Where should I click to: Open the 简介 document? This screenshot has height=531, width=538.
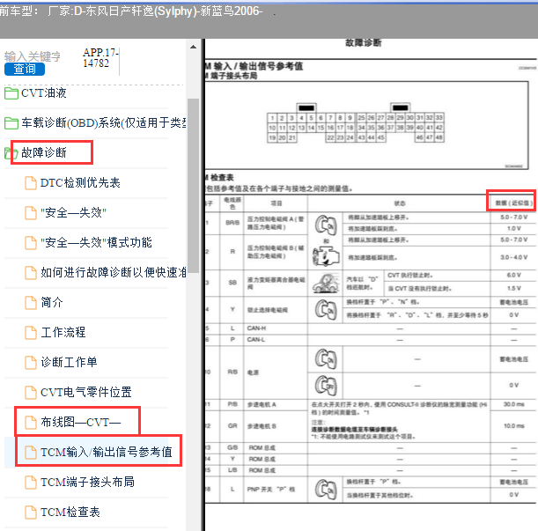point(52,302)
